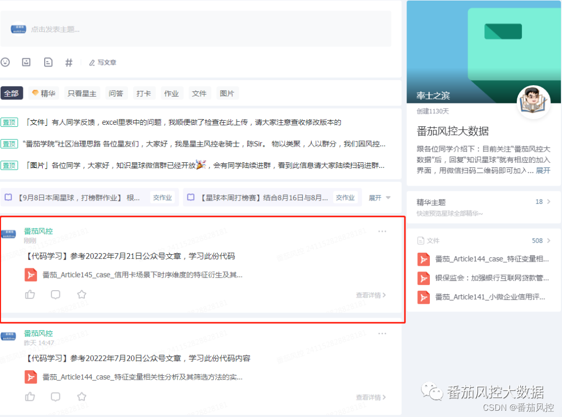Click 交作业 for 9月8日 homework

(162, 198)
